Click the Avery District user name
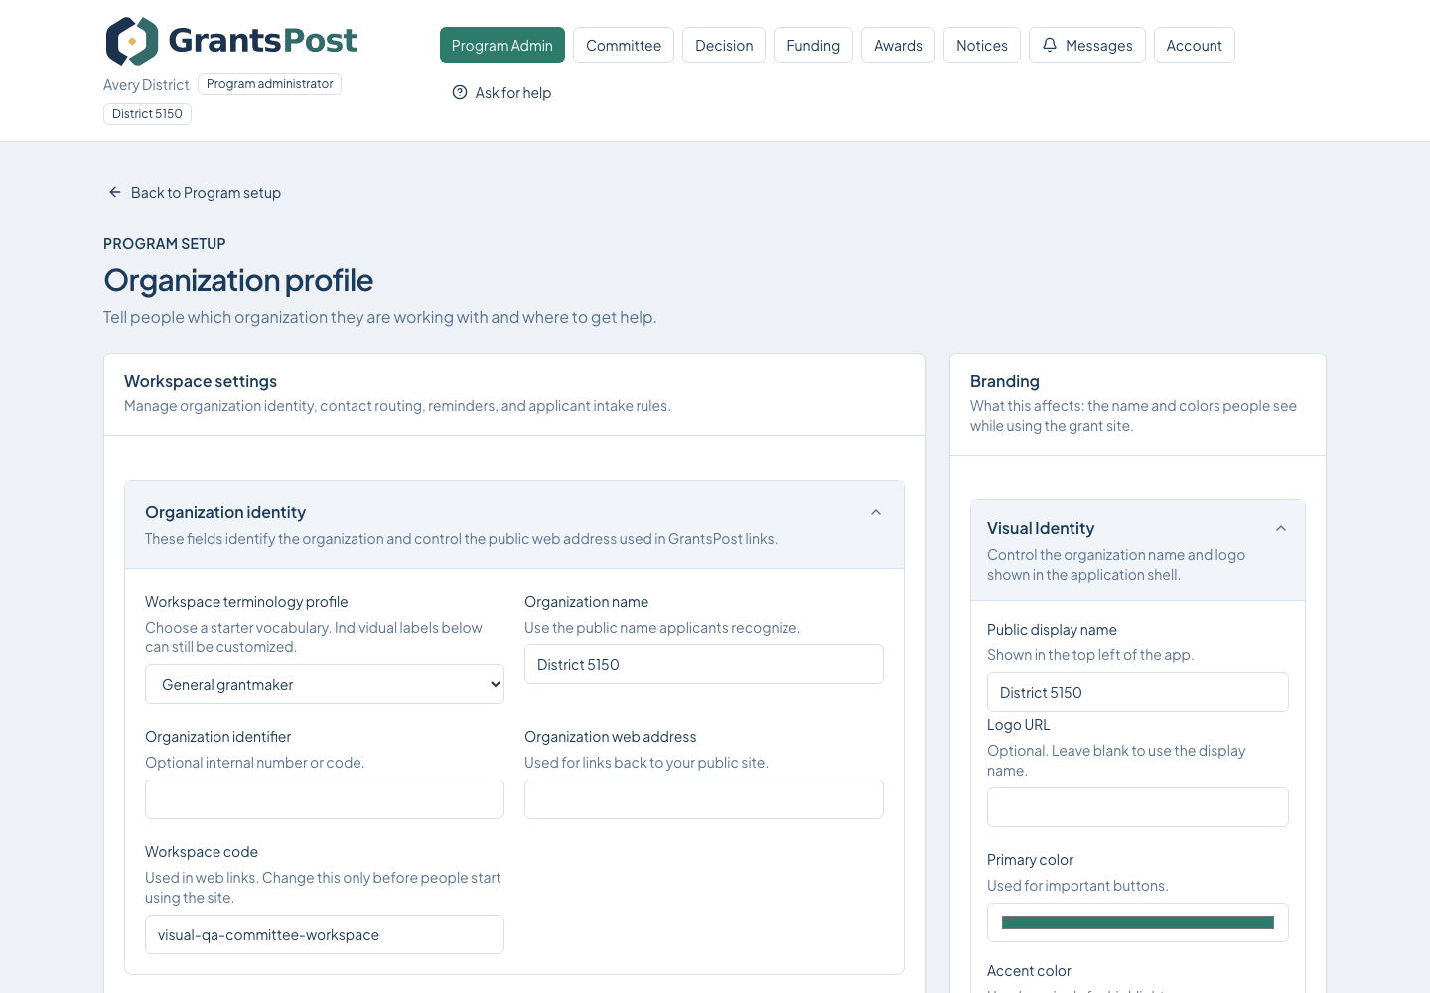 click(146, 85)
